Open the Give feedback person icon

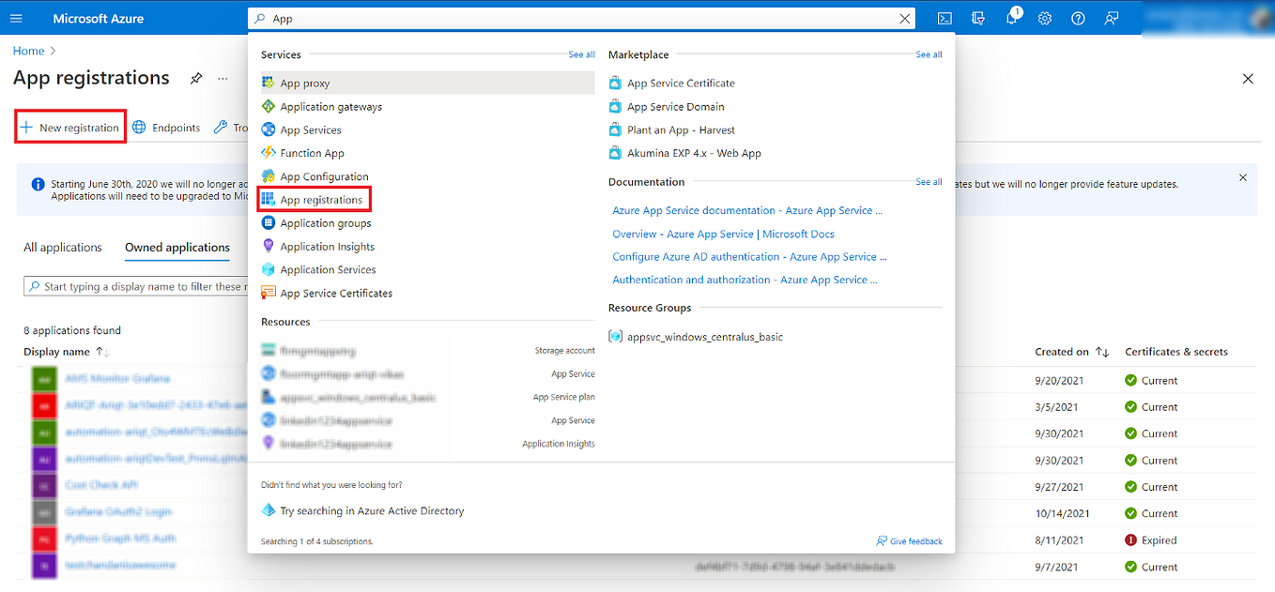[1111, 18]
